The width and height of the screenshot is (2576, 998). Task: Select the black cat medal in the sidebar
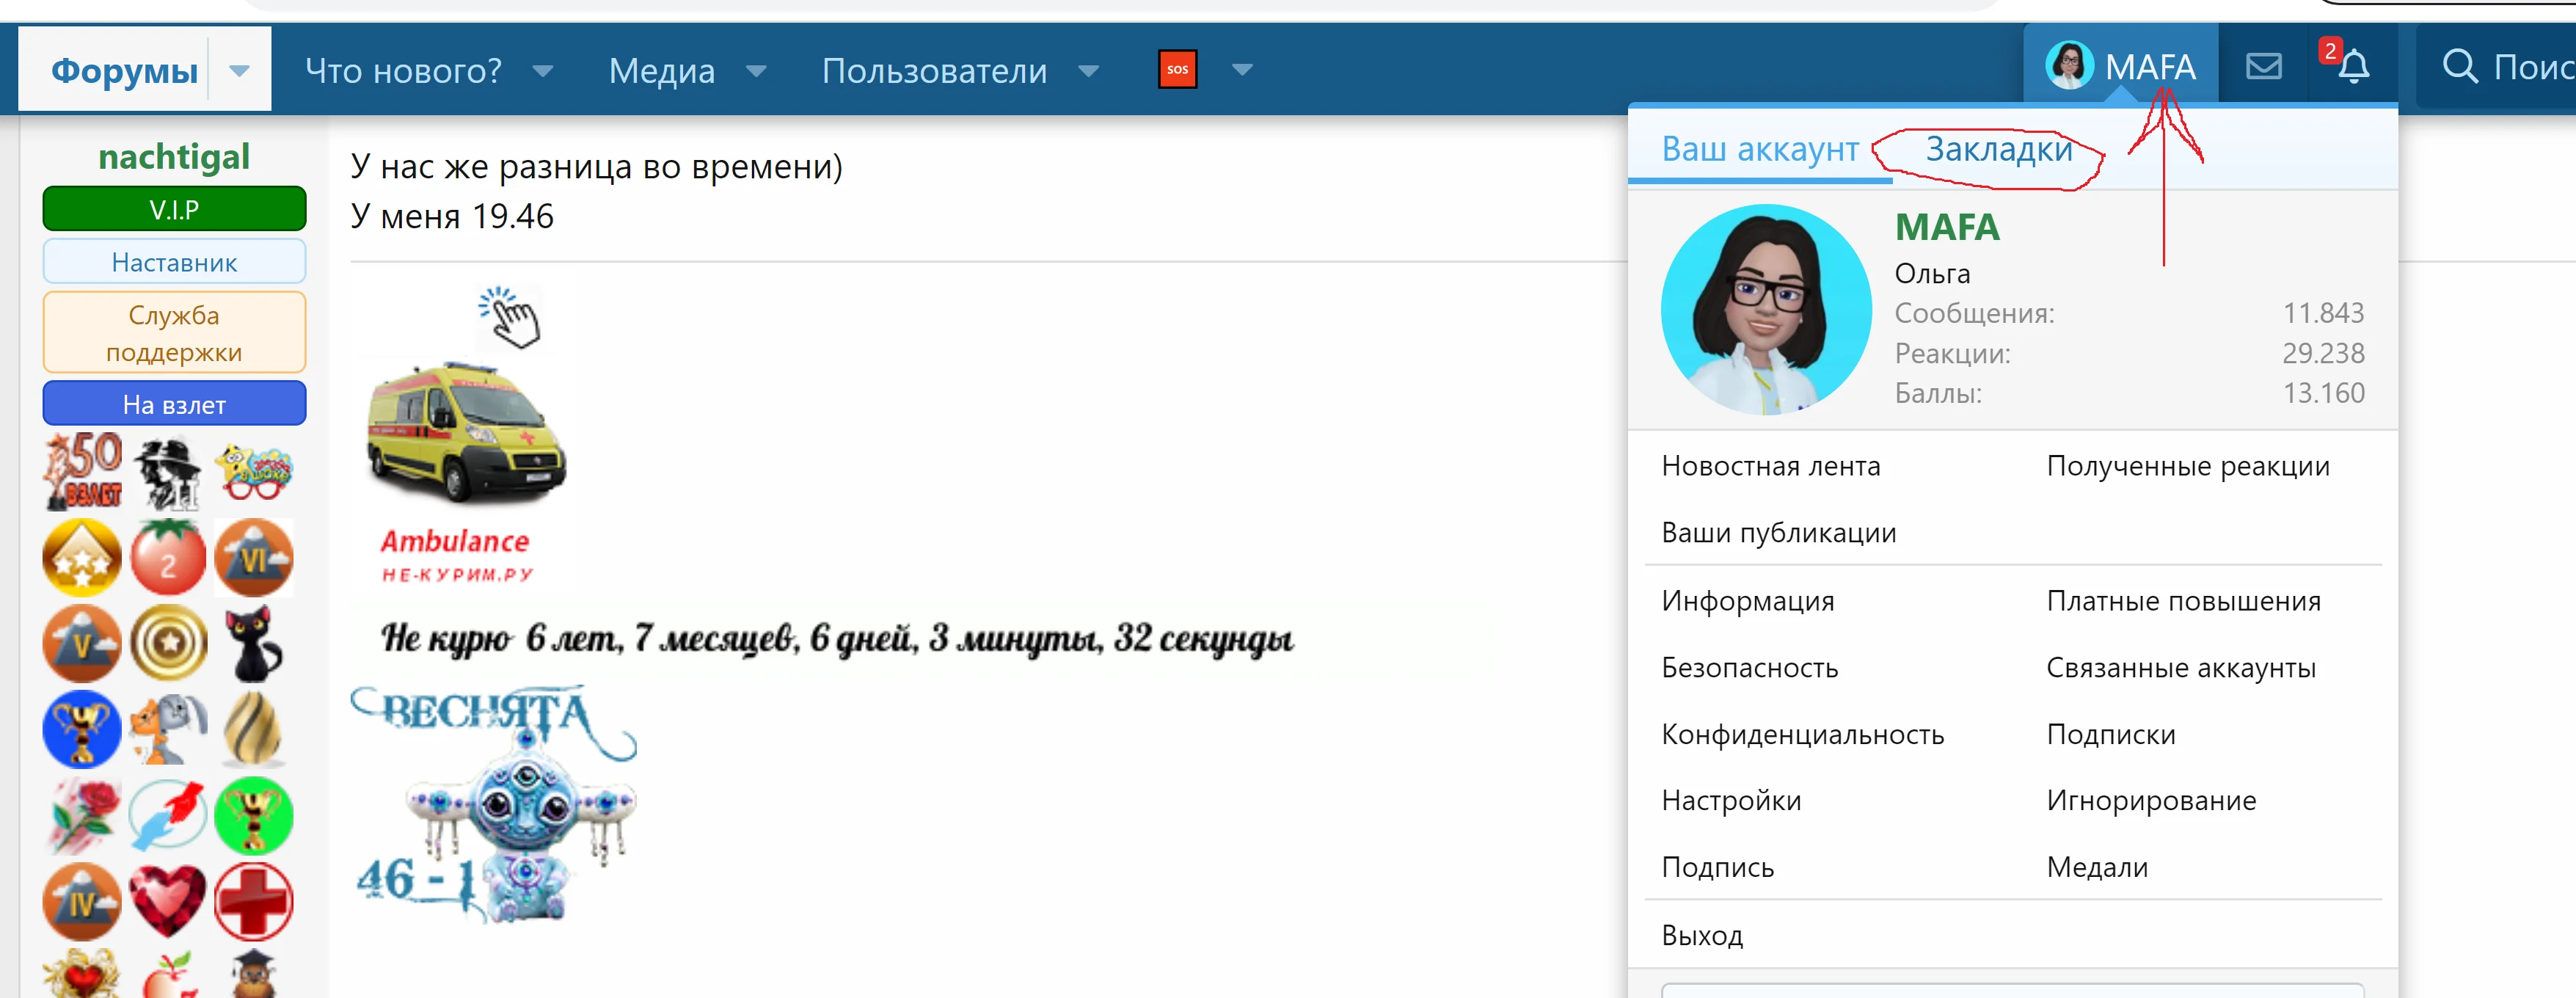coord(253,643)
